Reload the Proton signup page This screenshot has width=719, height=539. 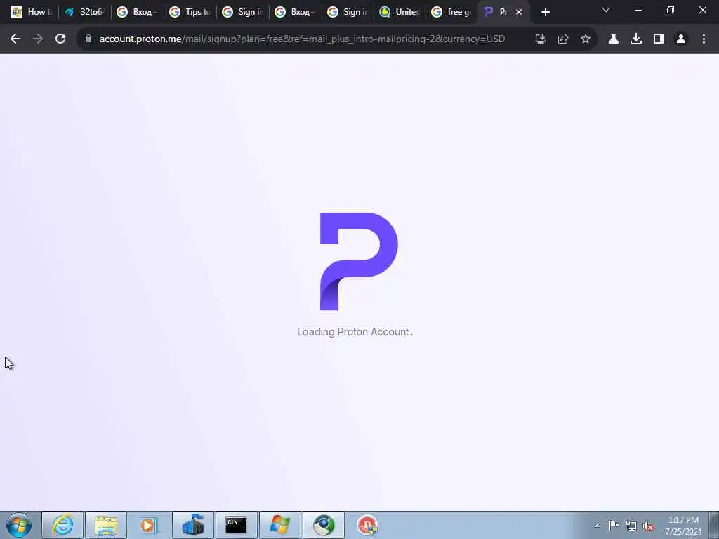60,39
